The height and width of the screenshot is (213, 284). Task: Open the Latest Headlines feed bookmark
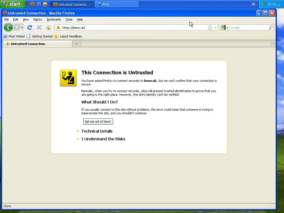click(68, 36)
